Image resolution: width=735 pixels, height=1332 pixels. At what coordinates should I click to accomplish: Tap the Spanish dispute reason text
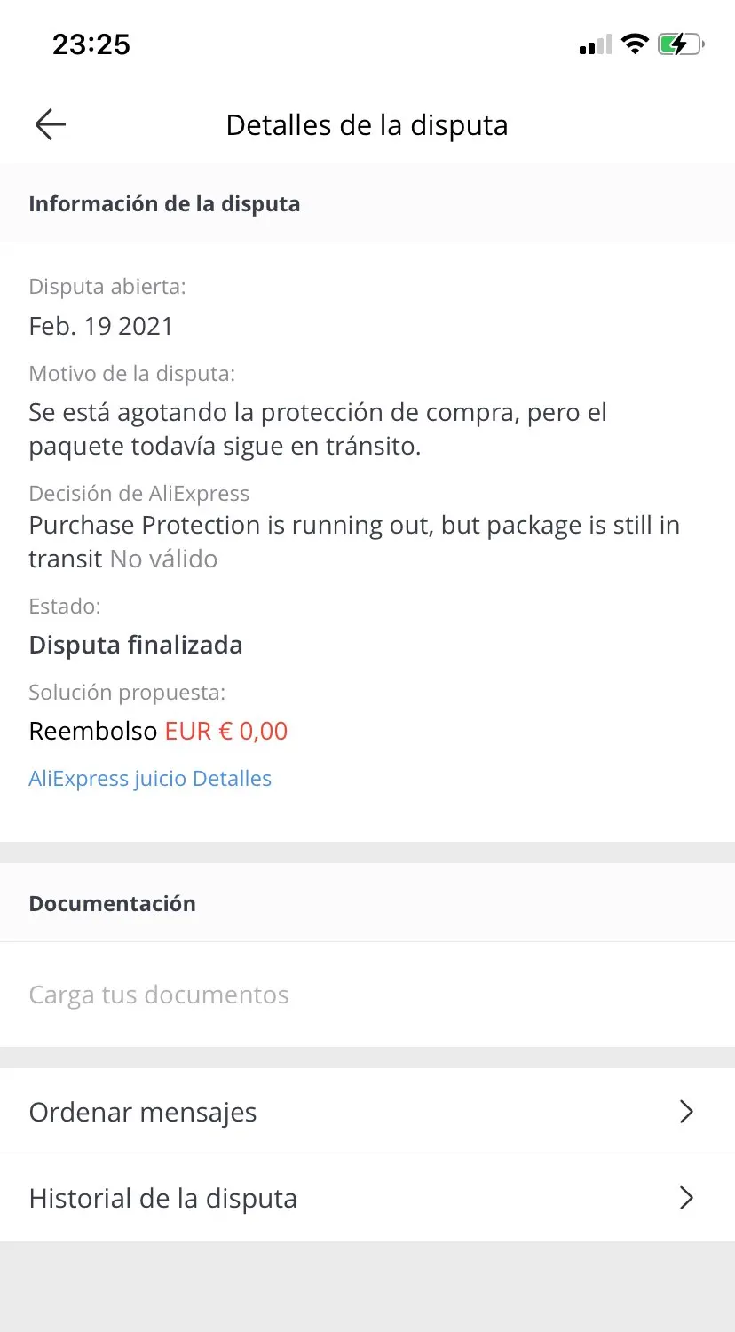point(317,429)
